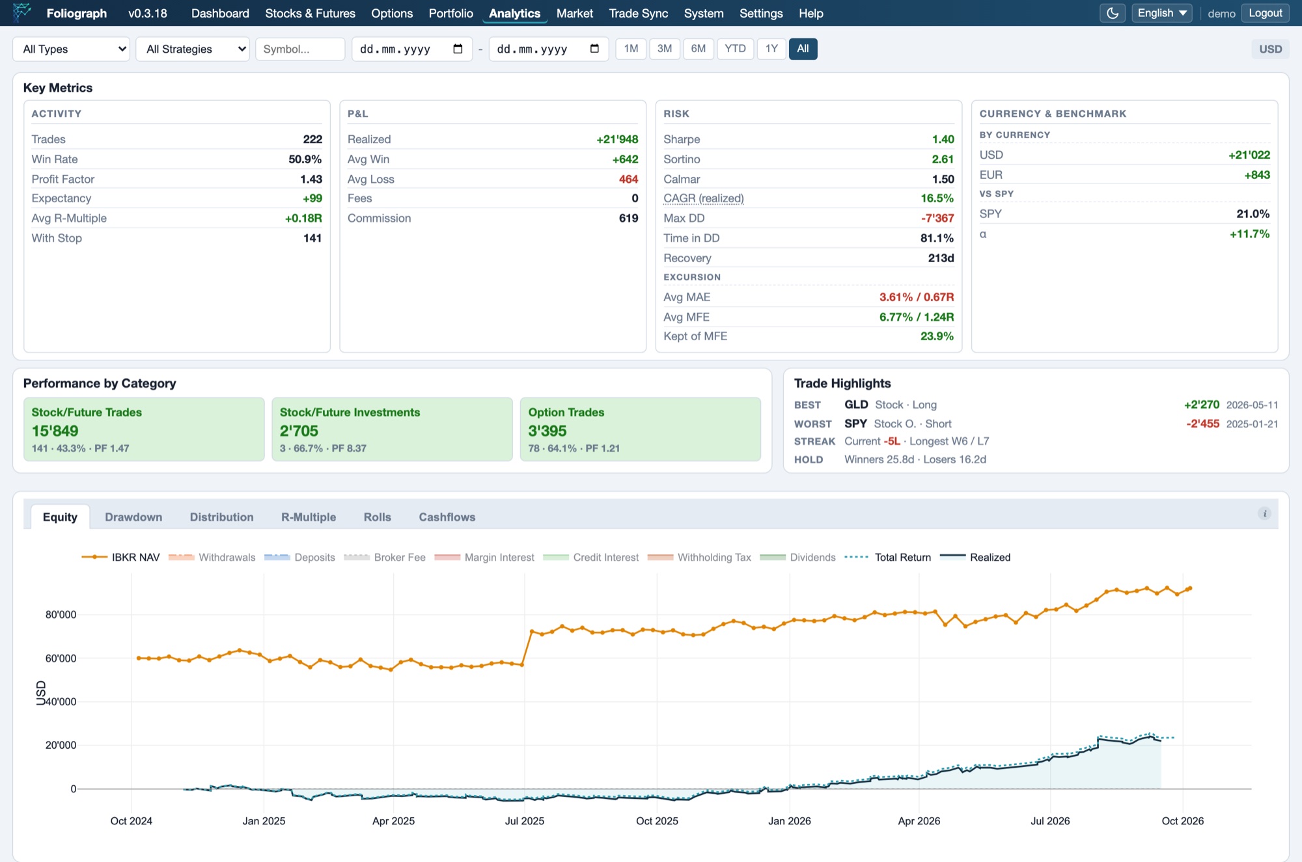The width and height of the screenshot is (1302, 862).
Task: Go to the Options page
Action: [x=392, y=13]
